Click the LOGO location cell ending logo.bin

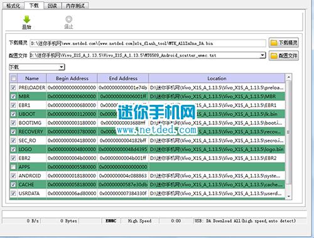pyautogui.click(x=217, y=149)
